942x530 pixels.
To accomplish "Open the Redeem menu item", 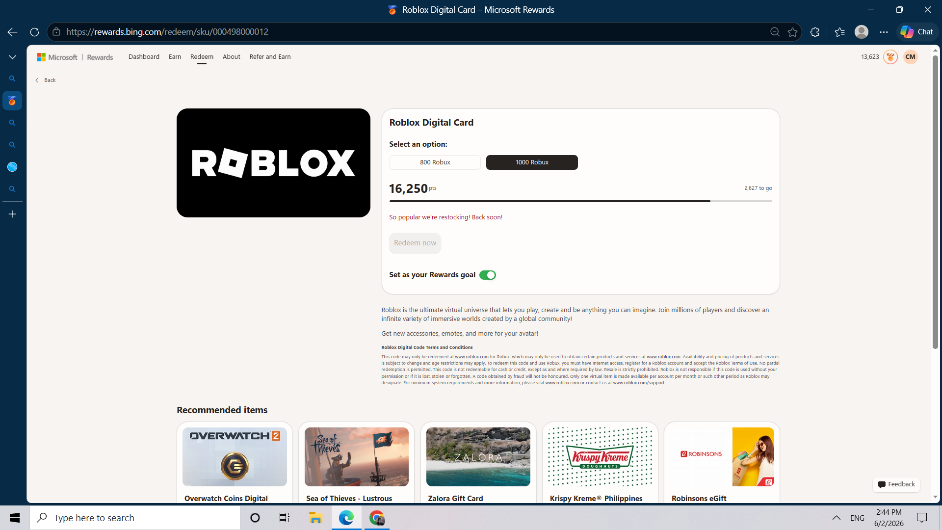I will [202, 57].
